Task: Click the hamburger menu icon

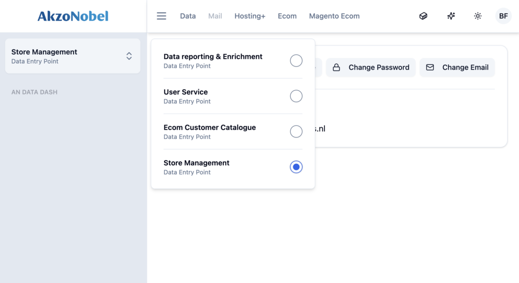Action: pos(161,16)
